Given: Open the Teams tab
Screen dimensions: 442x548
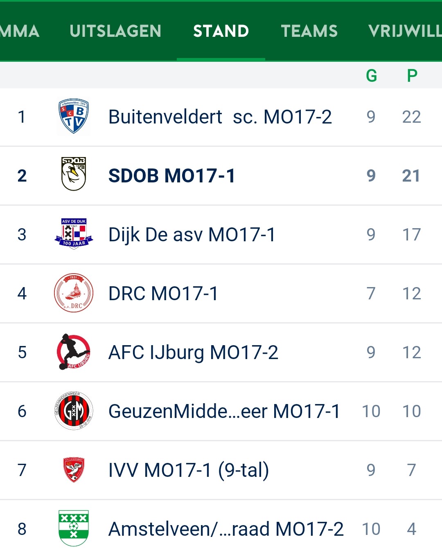Looking at the screenshot, I should pos(309,31).
